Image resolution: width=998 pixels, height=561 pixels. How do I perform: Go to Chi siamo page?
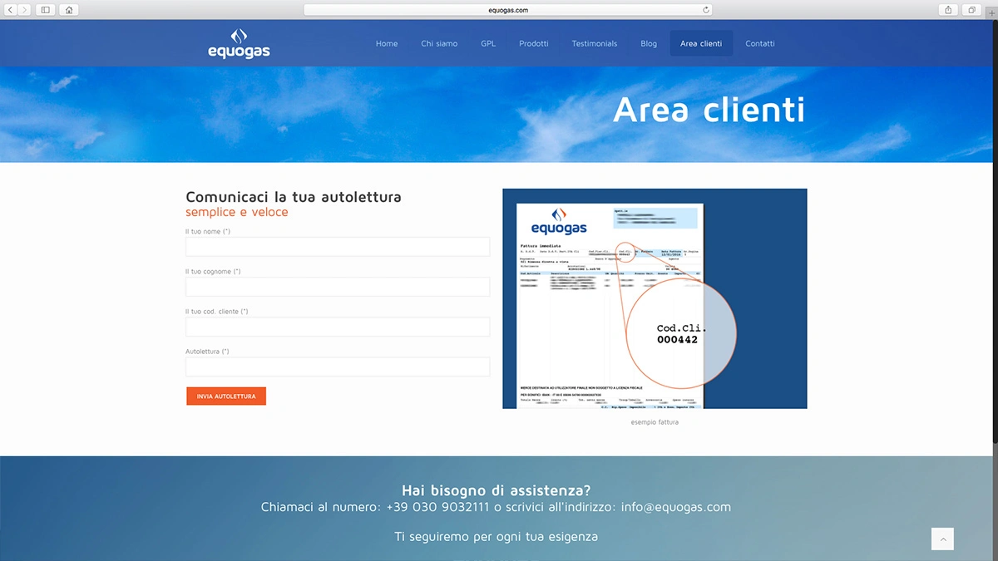(439, 43)
